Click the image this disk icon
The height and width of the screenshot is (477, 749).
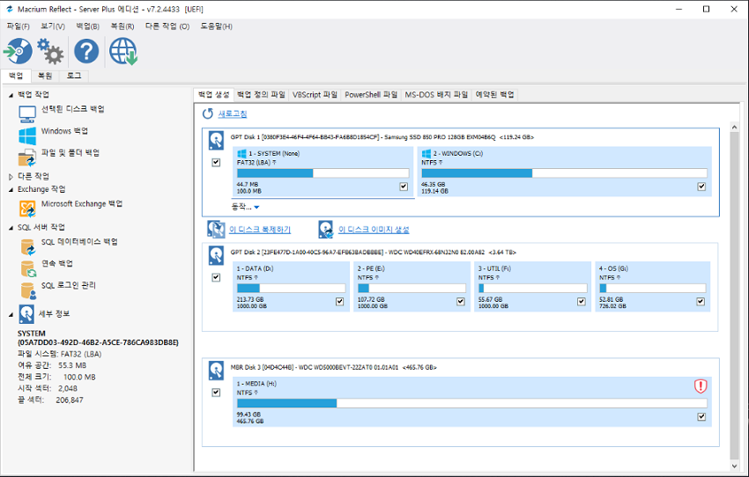coord(326,229)
